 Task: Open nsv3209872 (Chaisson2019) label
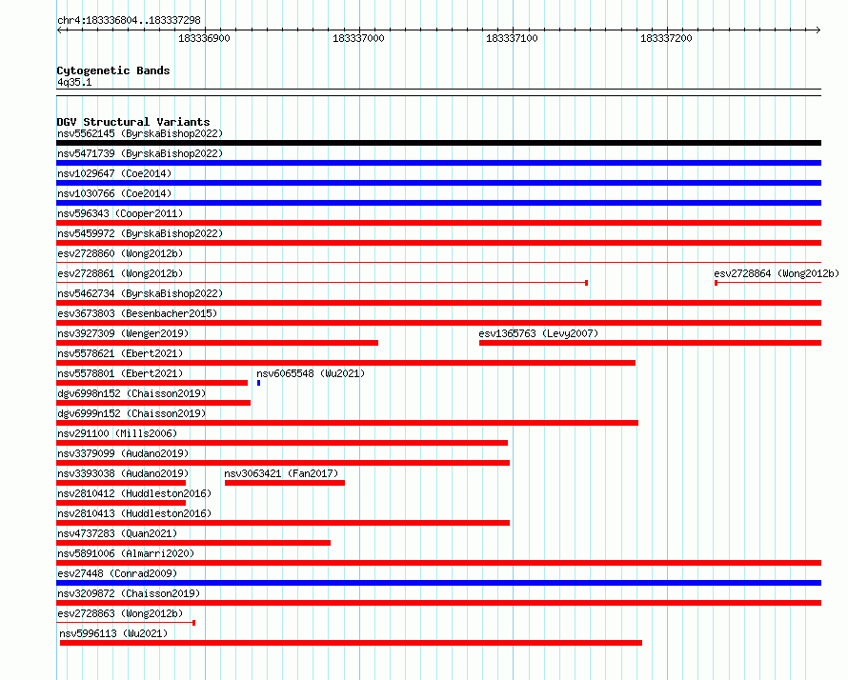tap(129, 593)
